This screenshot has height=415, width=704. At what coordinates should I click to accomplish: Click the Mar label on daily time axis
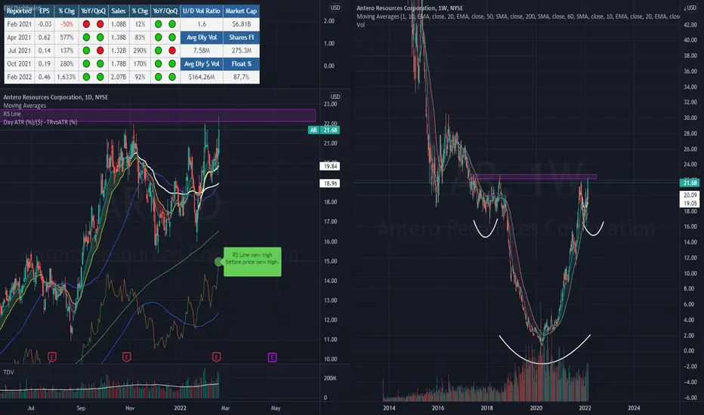(x=225, y=408)
